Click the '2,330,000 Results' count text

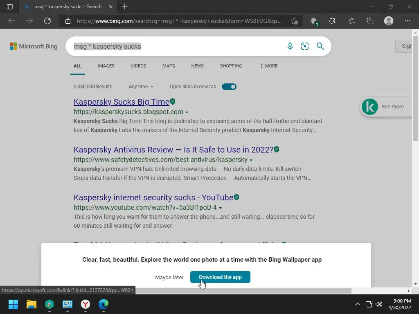click(93, 87)
